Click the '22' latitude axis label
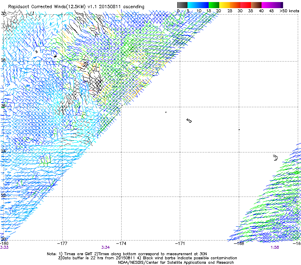This screenshot has width=301, height=265. coord(3,195)
